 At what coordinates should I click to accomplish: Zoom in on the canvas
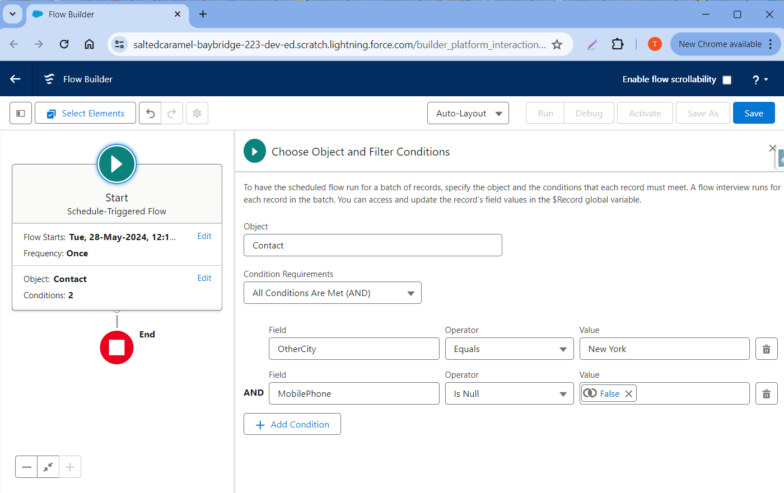click(70, 467)
